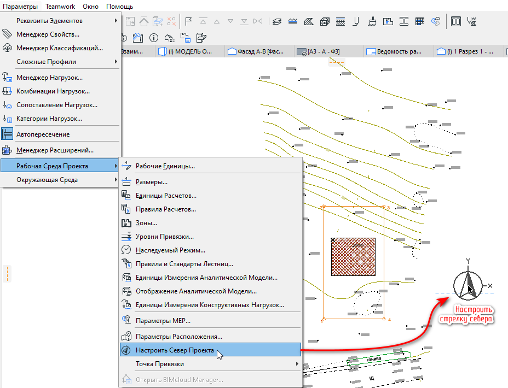Open Комбинации Нагрузок

click(61, 91)
